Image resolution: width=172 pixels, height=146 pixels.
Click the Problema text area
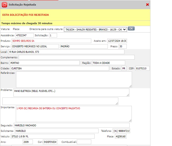[71, 92]
